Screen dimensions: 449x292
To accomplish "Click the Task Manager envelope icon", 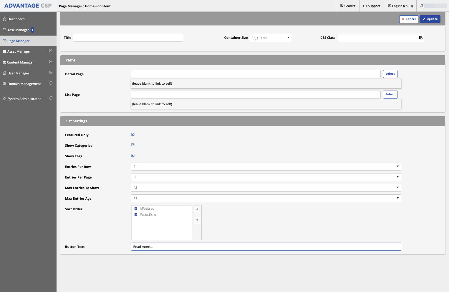I will 4,30.
